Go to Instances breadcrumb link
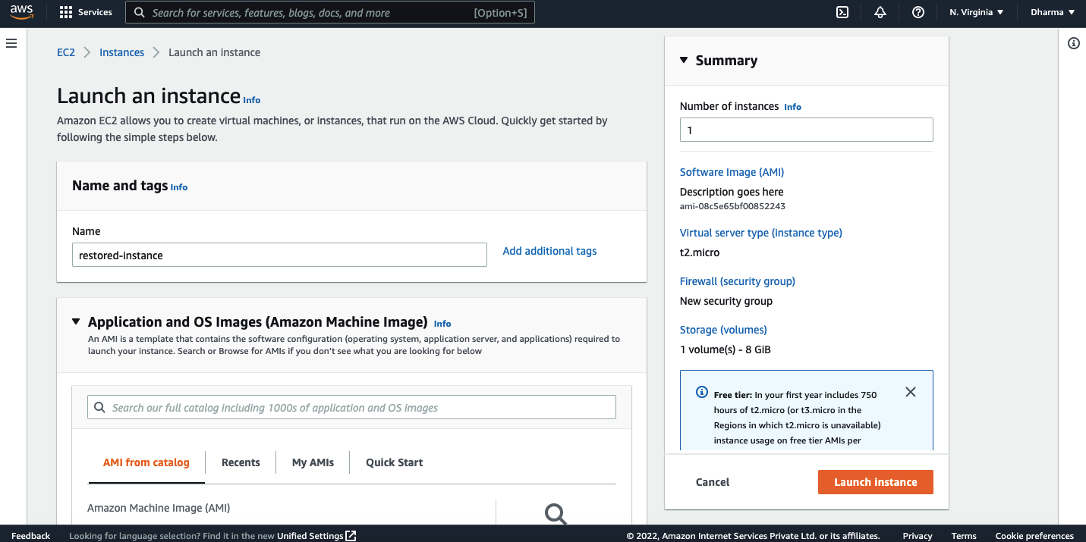This screenshot has width=1086, height=542. tap(121, 52)
